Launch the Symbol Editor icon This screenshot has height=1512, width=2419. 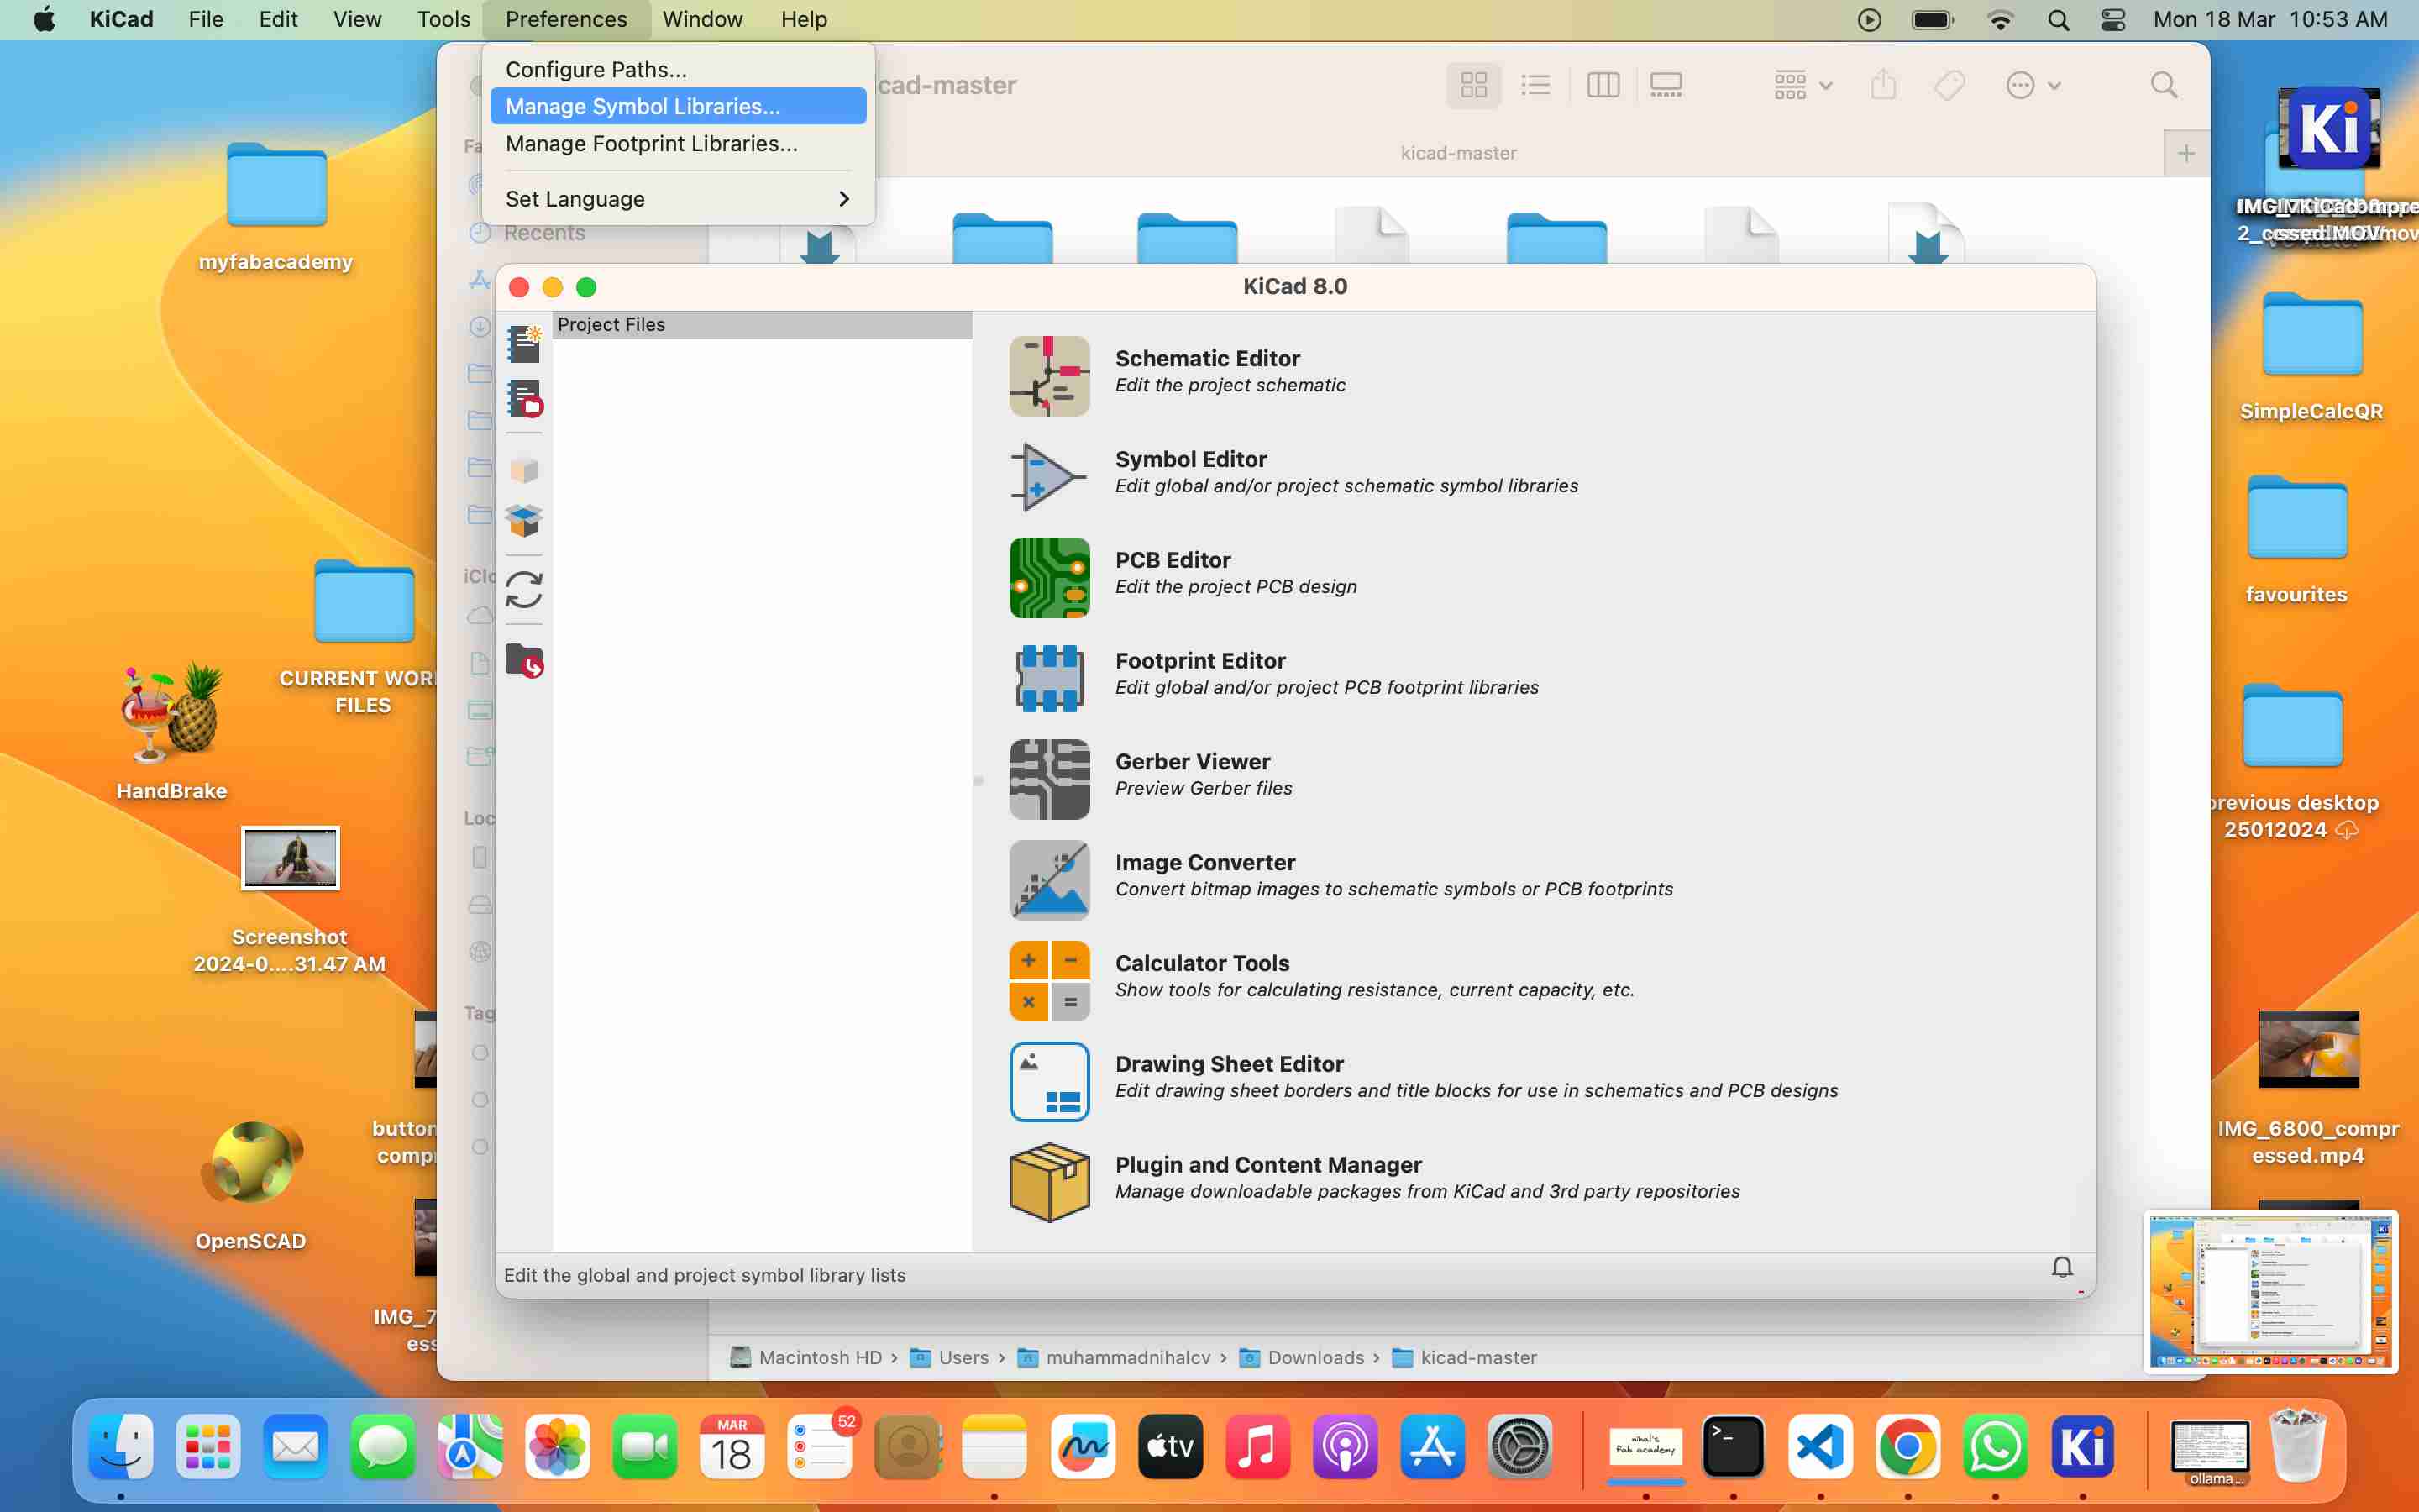1048,476
